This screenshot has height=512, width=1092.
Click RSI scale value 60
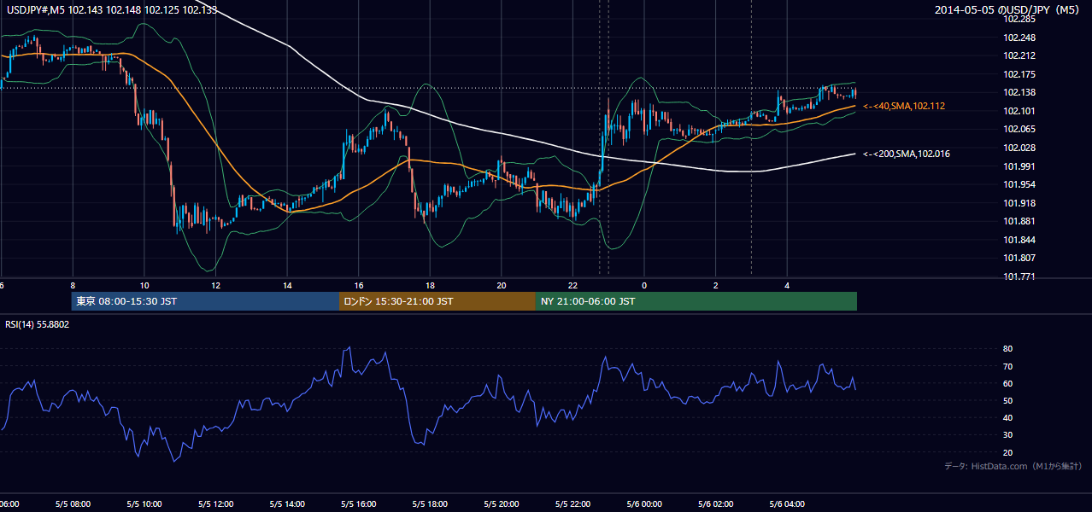[x=1007, y=383]
